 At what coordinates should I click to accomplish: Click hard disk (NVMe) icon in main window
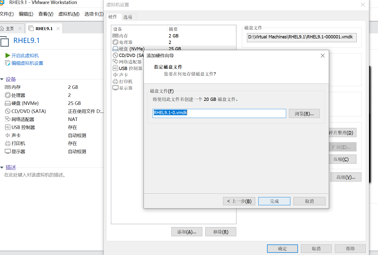(8, 103)
